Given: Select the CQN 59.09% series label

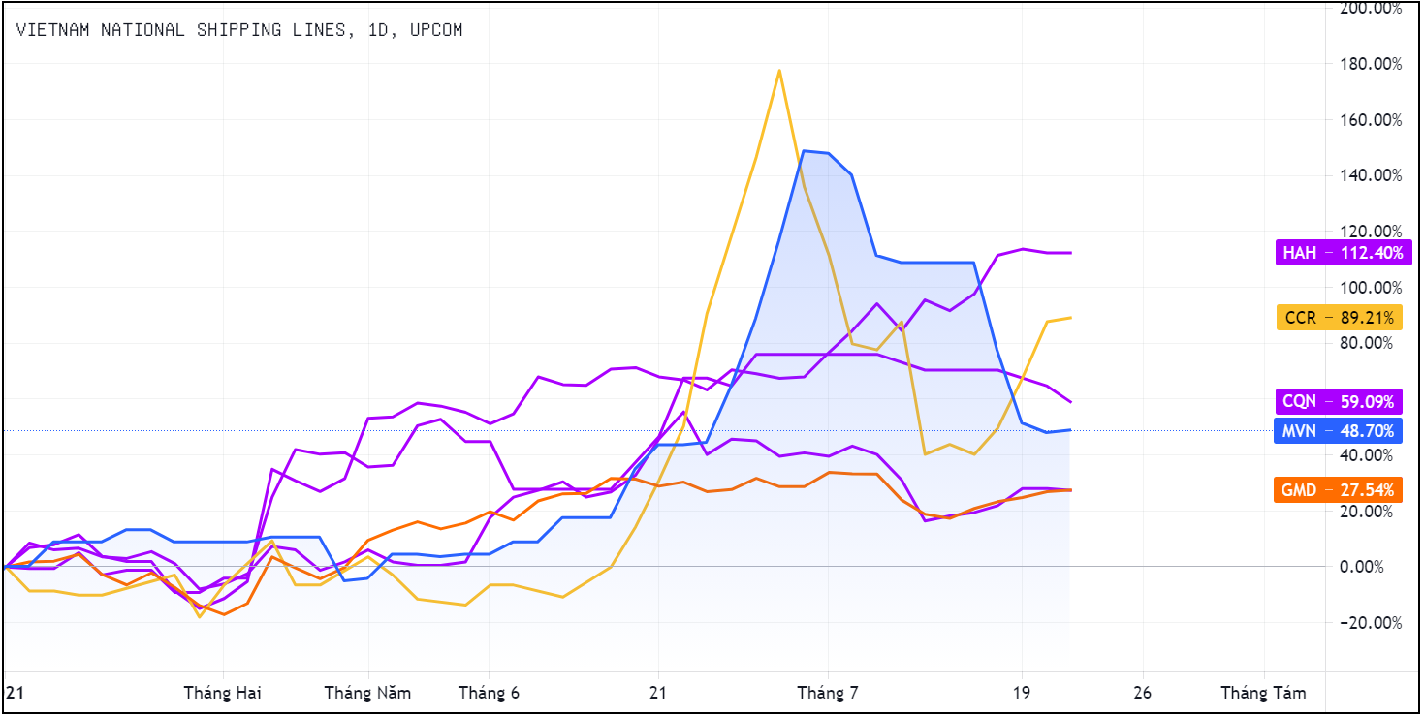Looking at the screenshot, I should tap(1339, 401).
